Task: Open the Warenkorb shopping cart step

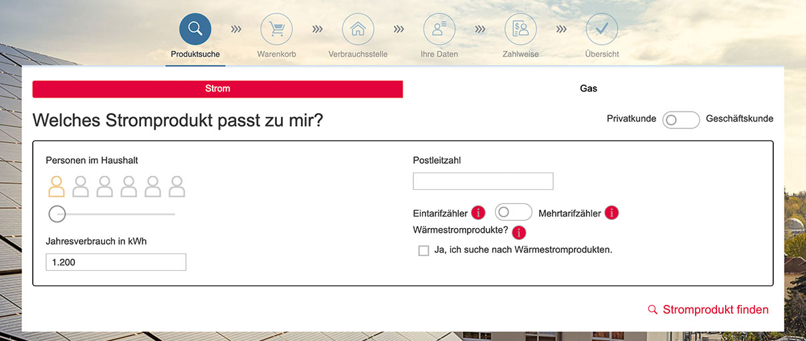Action: click(276, 29)
